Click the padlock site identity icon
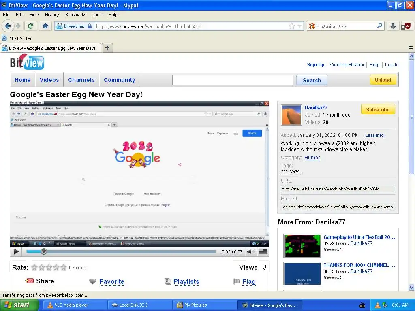The image size is (415, 311). pos(90,26)
